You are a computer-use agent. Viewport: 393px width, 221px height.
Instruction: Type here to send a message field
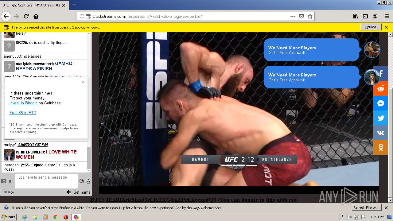46,181
